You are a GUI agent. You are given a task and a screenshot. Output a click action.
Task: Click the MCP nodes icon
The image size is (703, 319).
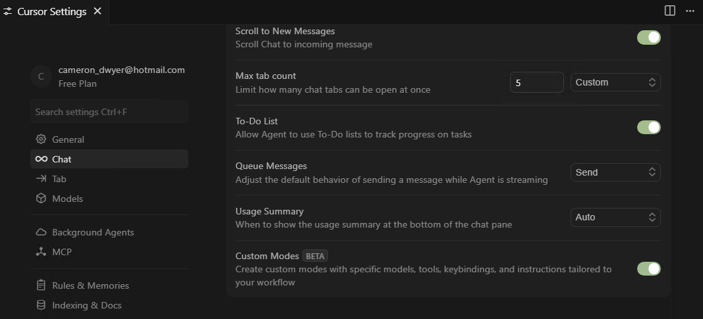[x=41, y=252]
